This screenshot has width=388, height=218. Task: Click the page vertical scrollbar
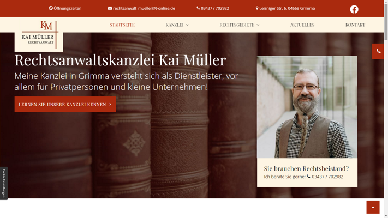tap(386, 109)
